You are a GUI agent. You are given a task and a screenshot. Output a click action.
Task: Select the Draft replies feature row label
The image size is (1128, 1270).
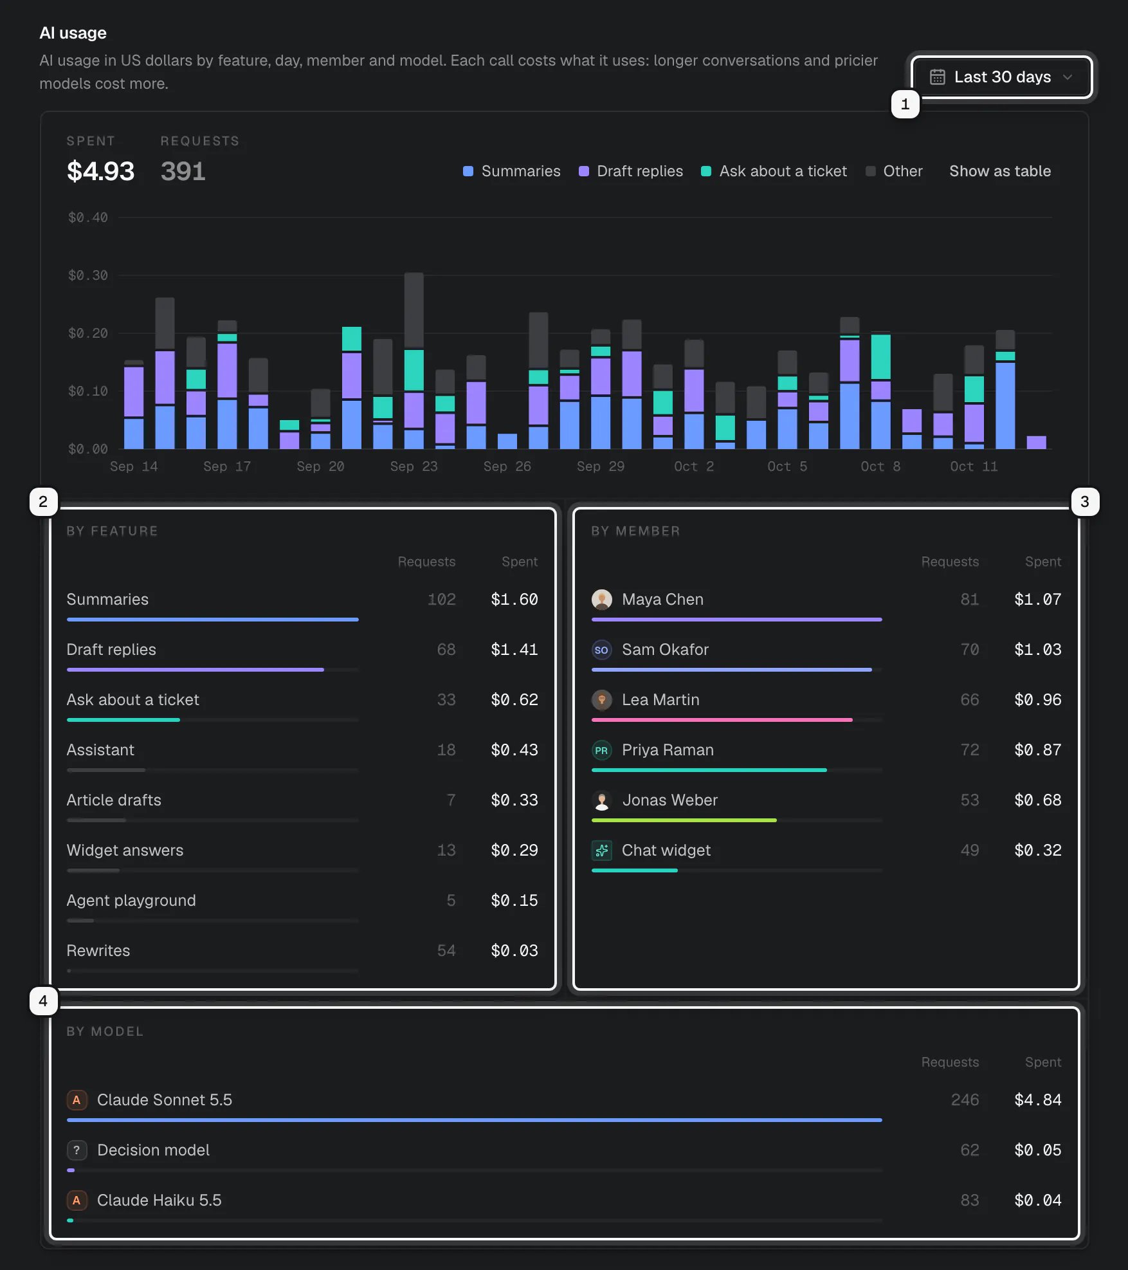111,650
